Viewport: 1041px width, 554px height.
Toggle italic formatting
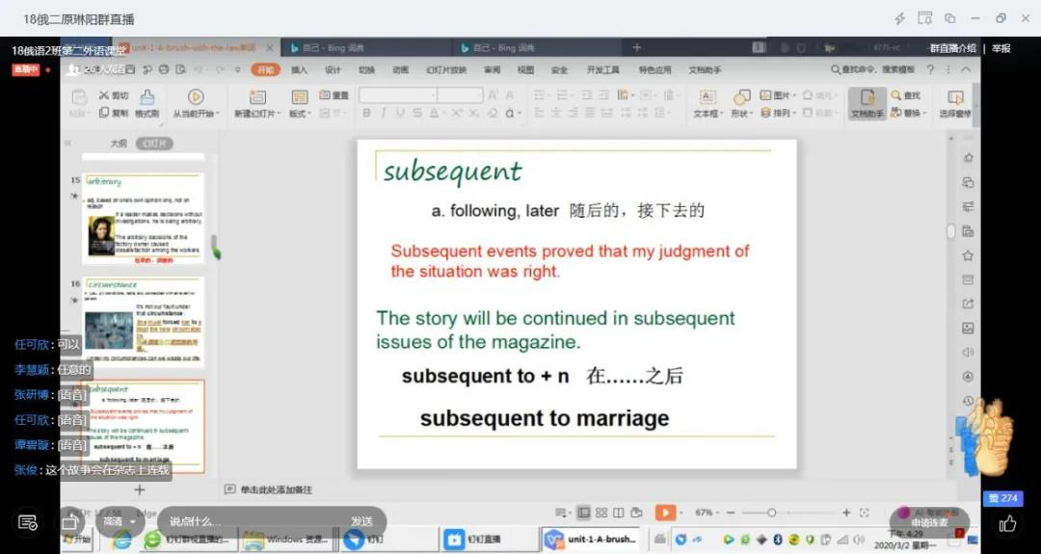coord(384,114)
